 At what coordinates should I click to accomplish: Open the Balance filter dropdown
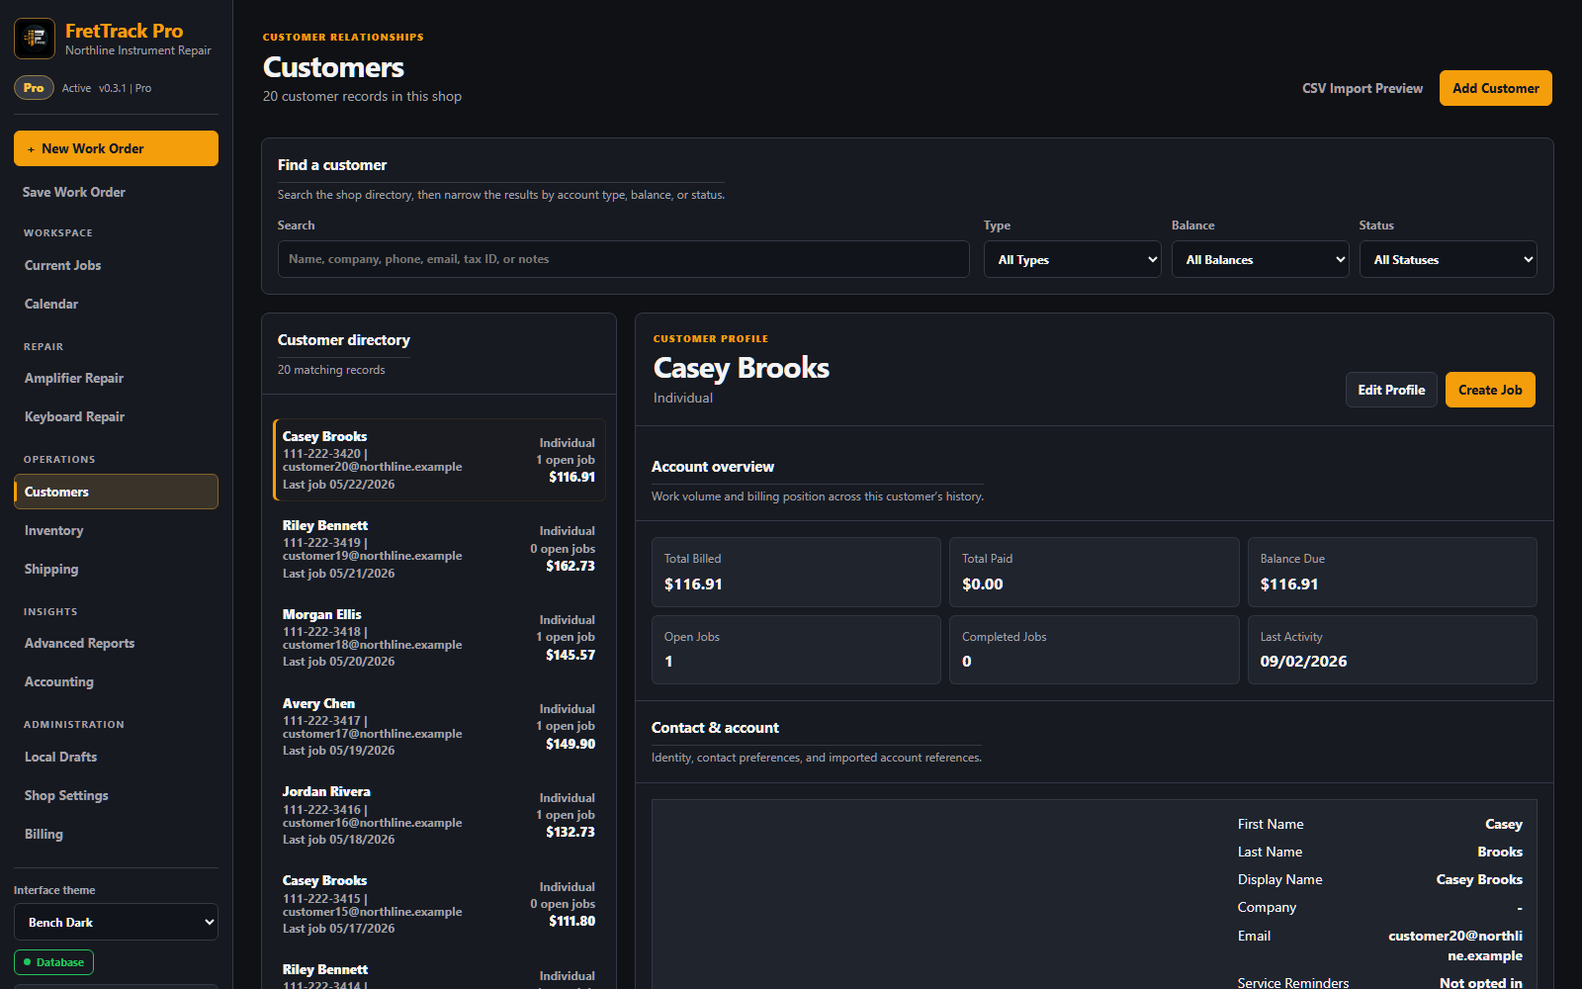(1260, 259)
